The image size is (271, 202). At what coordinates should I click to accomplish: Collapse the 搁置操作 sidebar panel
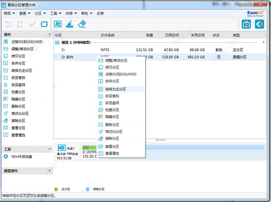50,170
